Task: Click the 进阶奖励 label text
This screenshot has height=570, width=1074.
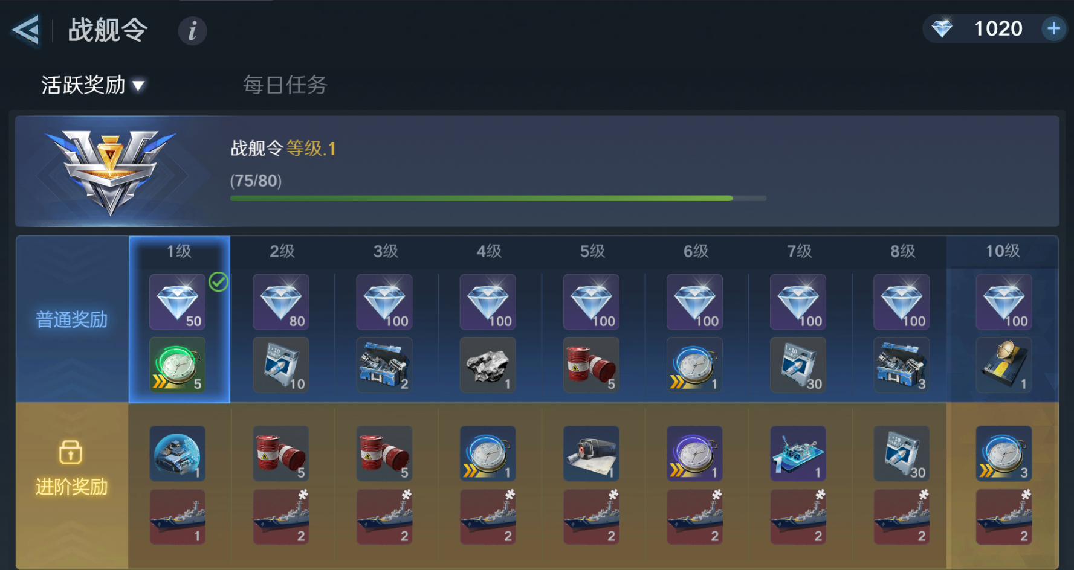Action: [x=71, y=487]
